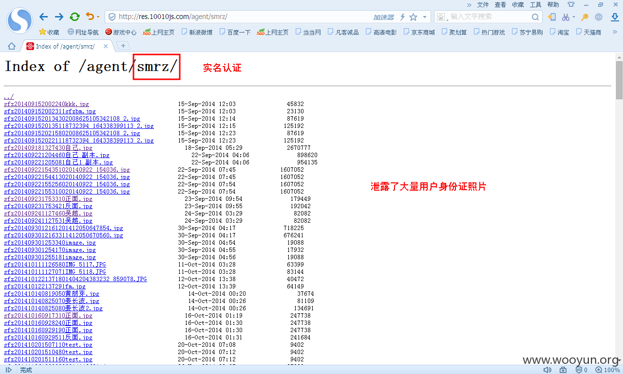The width and height of the screenshot is (623, 374).
Task: Click the home page icon beside tabs
Action: point(12,46)
